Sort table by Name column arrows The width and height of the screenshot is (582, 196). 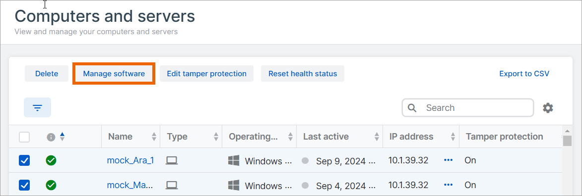pos(154,137)
